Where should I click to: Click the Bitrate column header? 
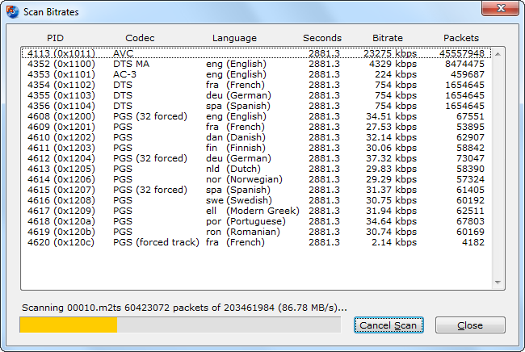point(388,38)
